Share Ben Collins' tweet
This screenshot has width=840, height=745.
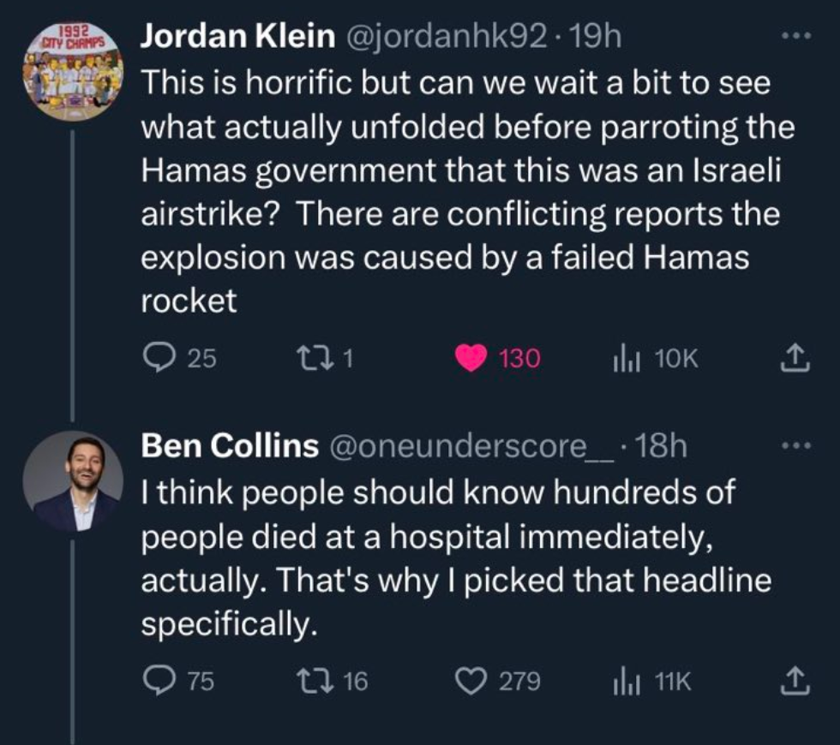[x=795, y=682]
